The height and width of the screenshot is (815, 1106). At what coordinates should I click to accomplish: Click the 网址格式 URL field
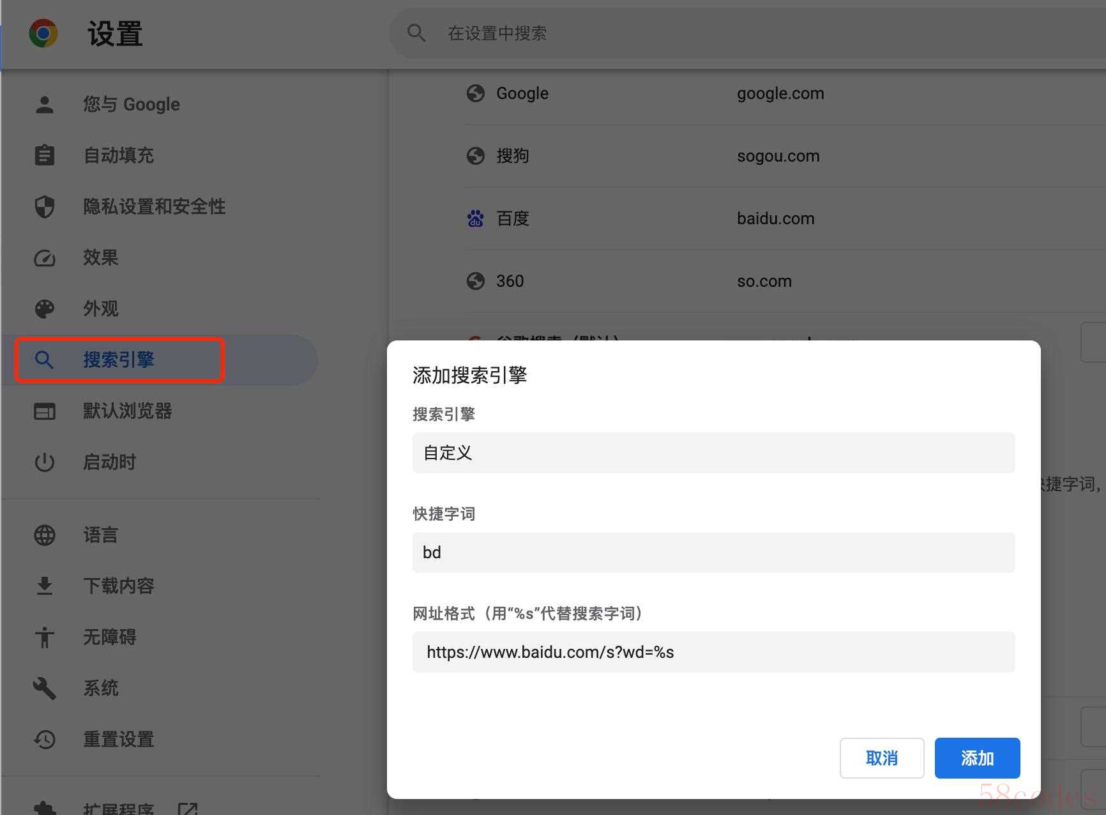coord(713,652)
